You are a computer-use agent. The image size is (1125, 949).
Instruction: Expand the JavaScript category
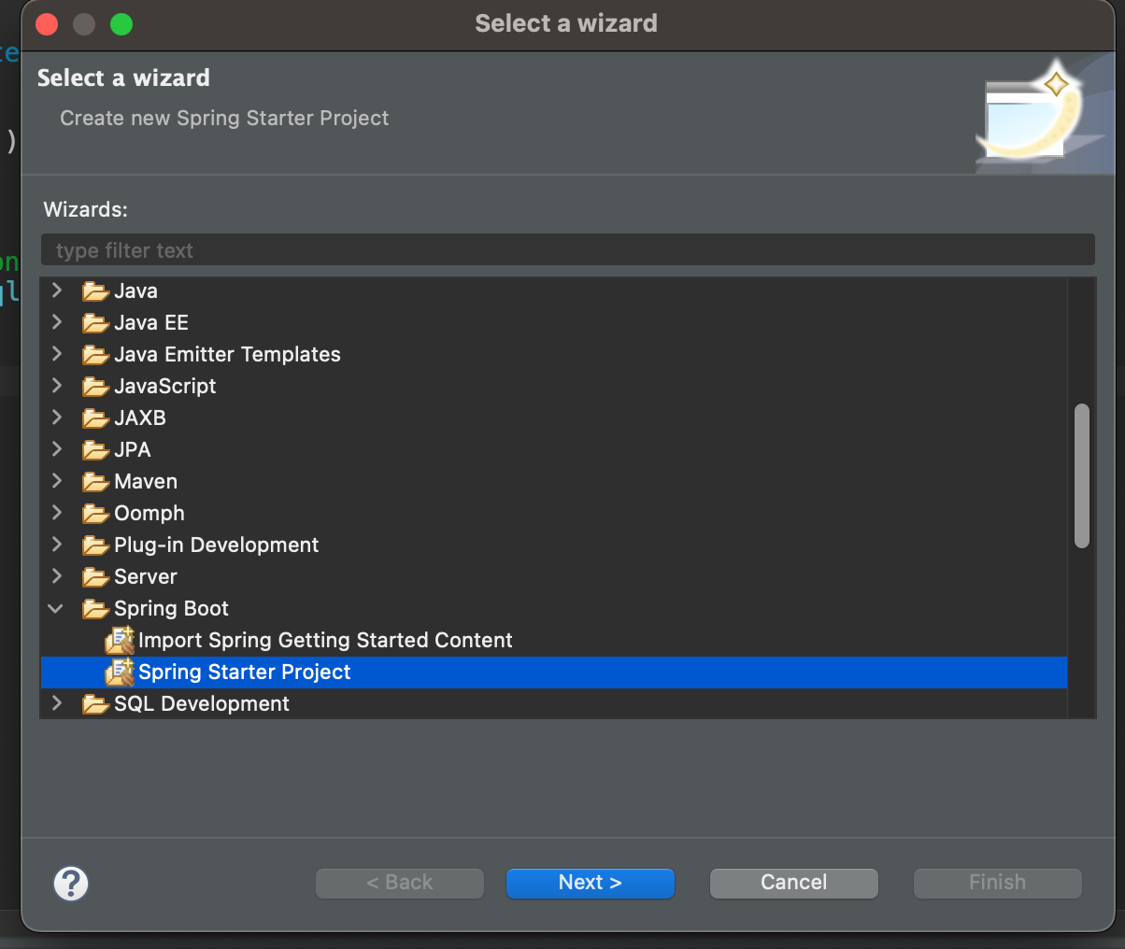pos(56,386)
